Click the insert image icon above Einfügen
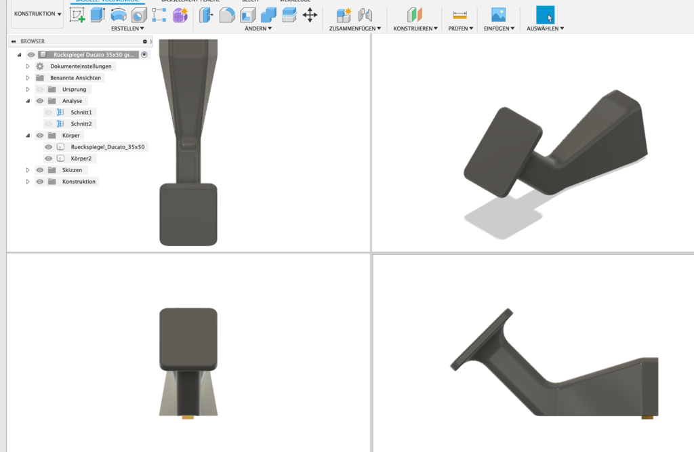This screenshot has width=694, height=452. point(498,15)
